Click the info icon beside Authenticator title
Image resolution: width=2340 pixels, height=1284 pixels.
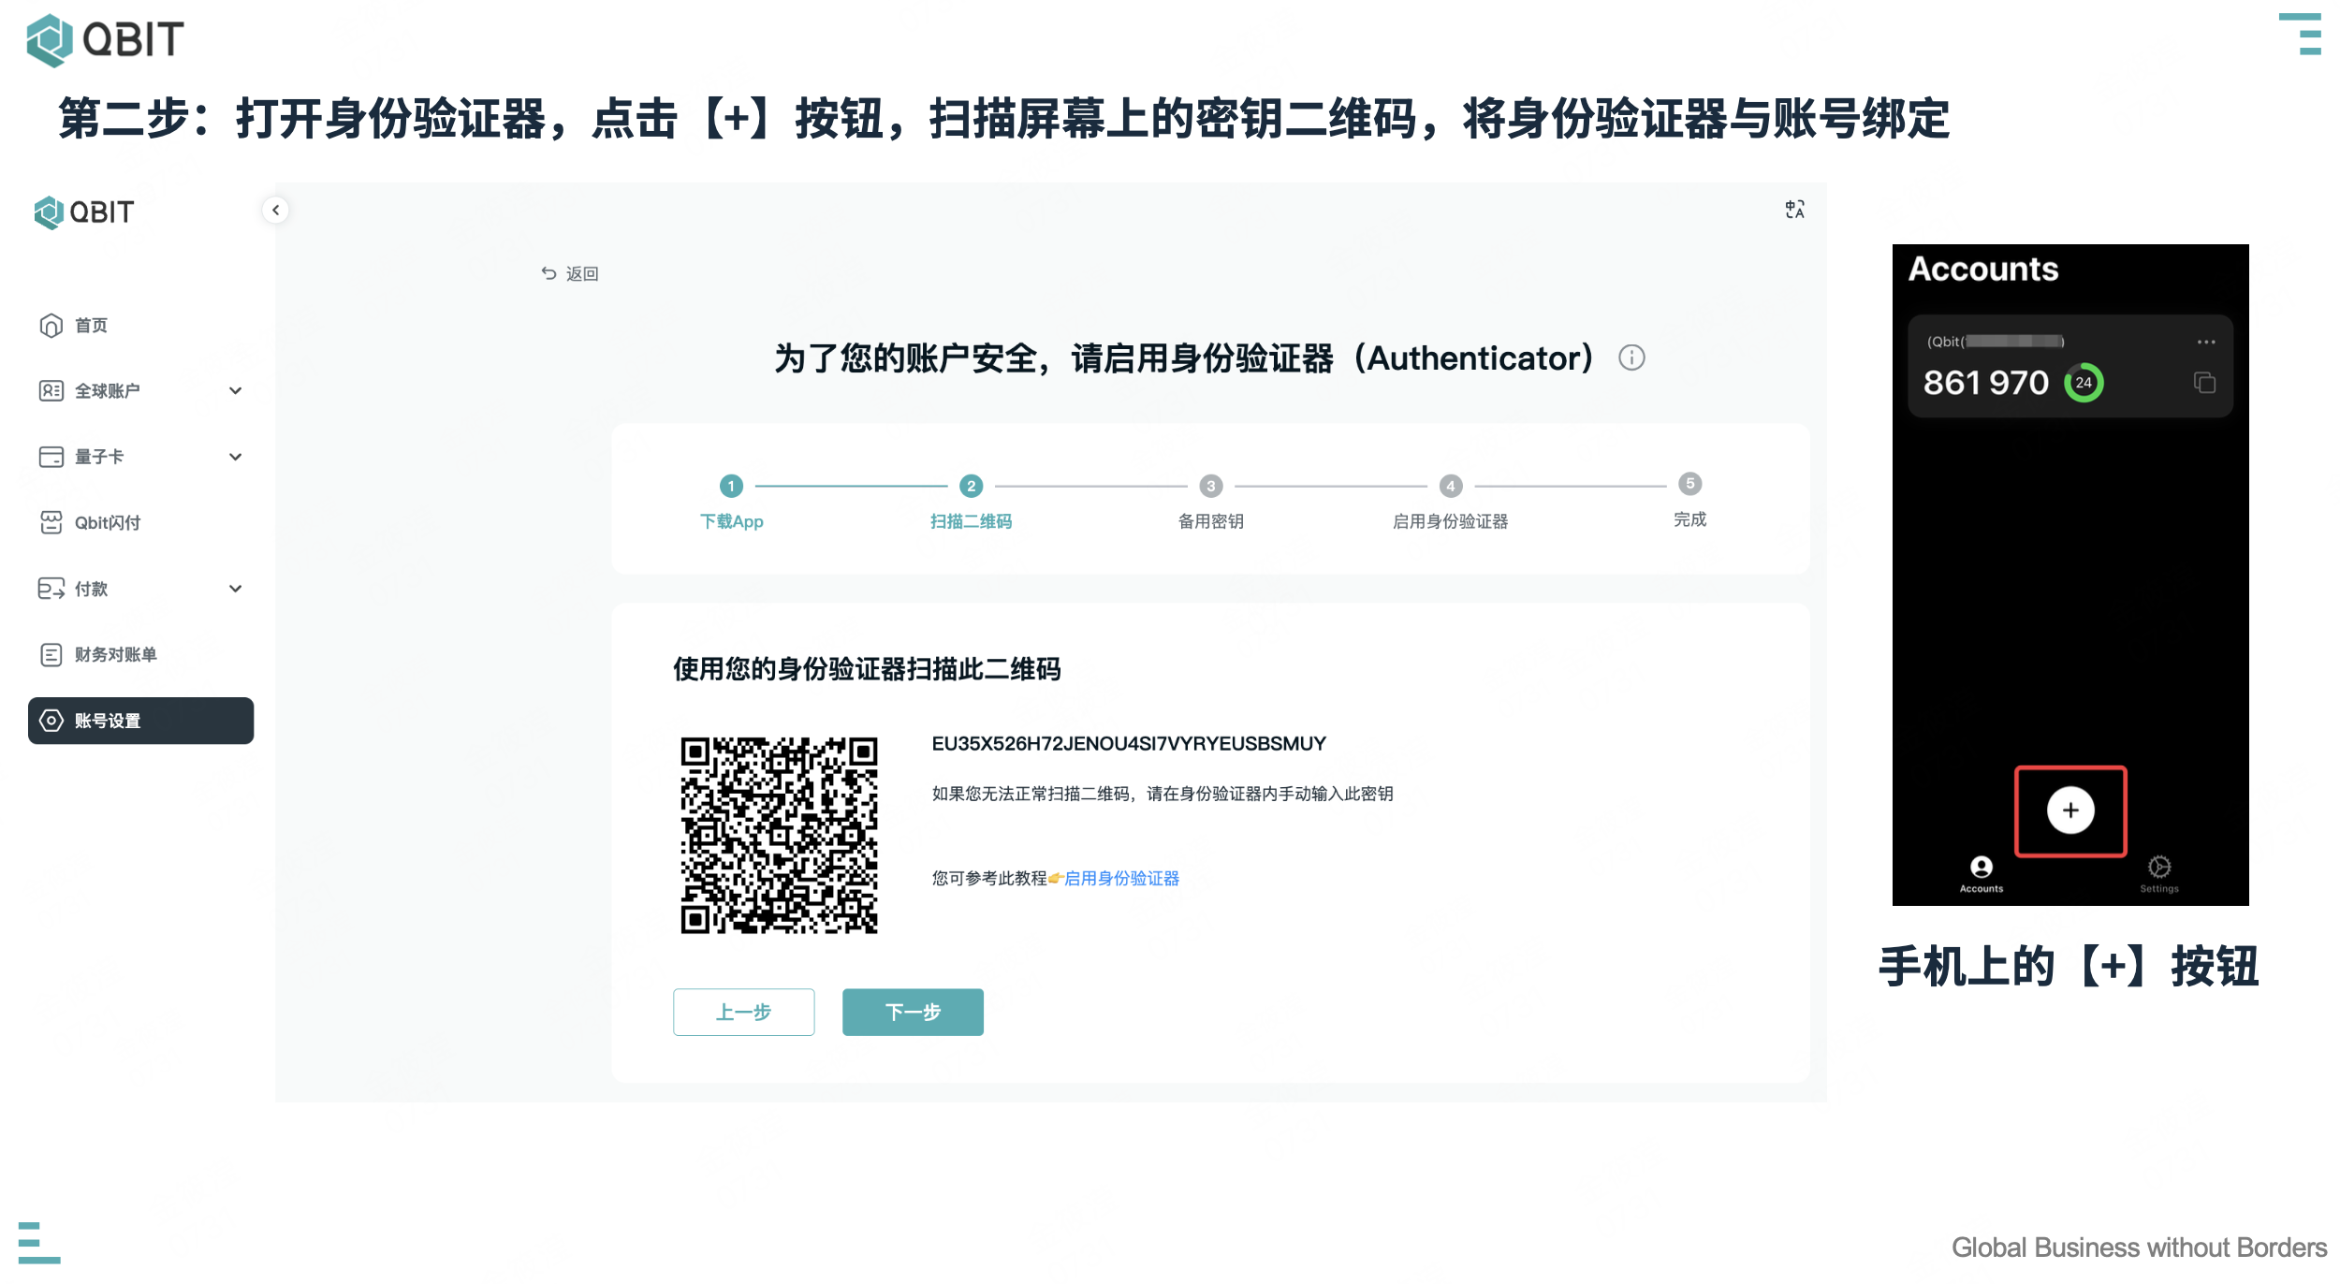(1631, 357)
